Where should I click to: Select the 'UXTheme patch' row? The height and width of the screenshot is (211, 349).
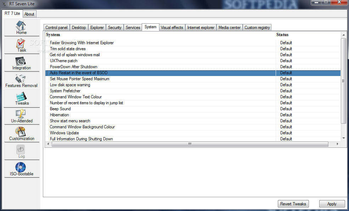tap(193, 61)
